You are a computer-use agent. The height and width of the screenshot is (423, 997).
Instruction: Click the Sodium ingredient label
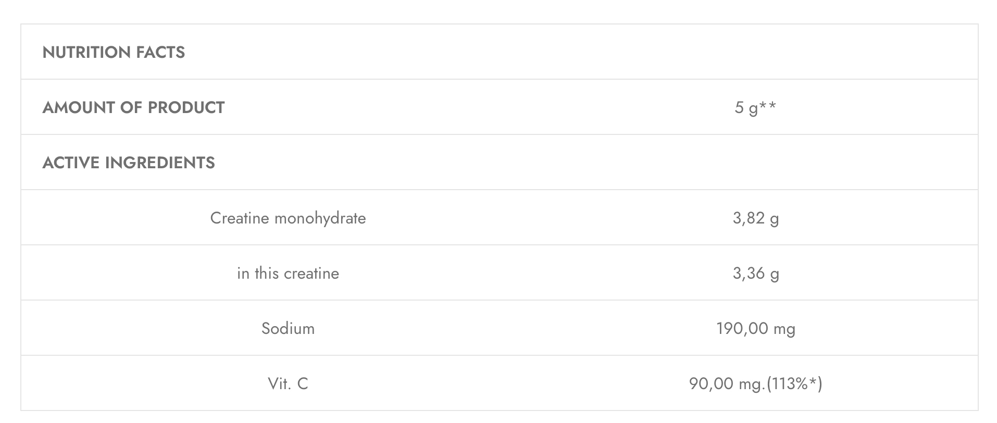tap(288, 328)
